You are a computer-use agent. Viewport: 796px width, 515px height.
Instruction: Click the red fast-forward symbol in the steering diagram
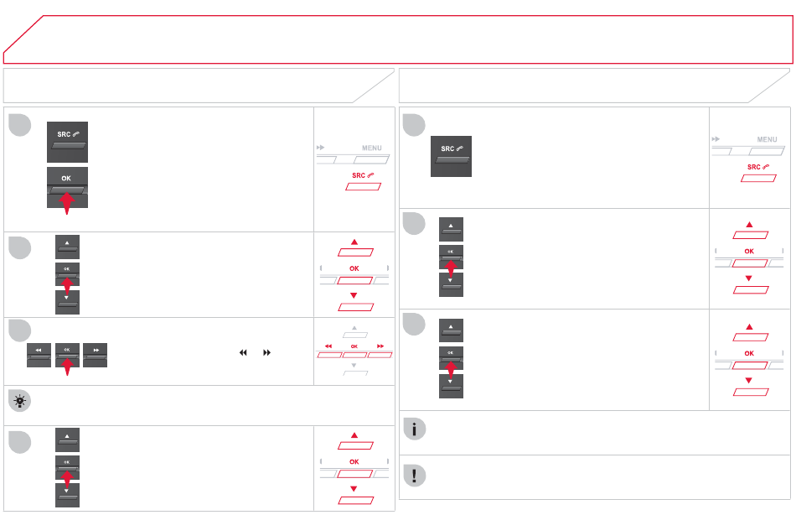pyautogui.click(x=380, y=346)
